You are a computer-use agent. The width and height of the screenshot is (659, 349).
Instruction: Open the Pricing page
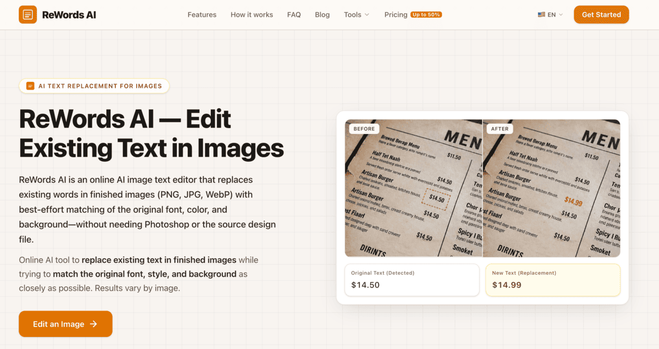click(396, 15)
